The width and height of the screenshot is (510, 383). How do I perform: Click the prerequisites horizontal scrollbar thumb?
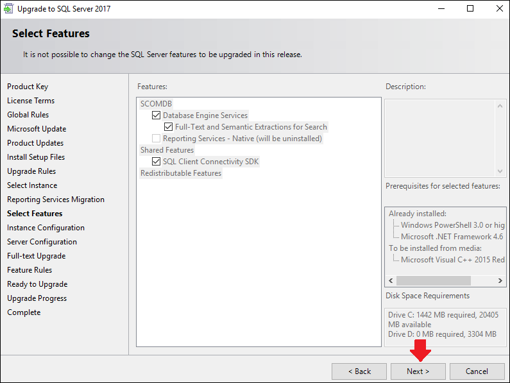click(434, 280)
